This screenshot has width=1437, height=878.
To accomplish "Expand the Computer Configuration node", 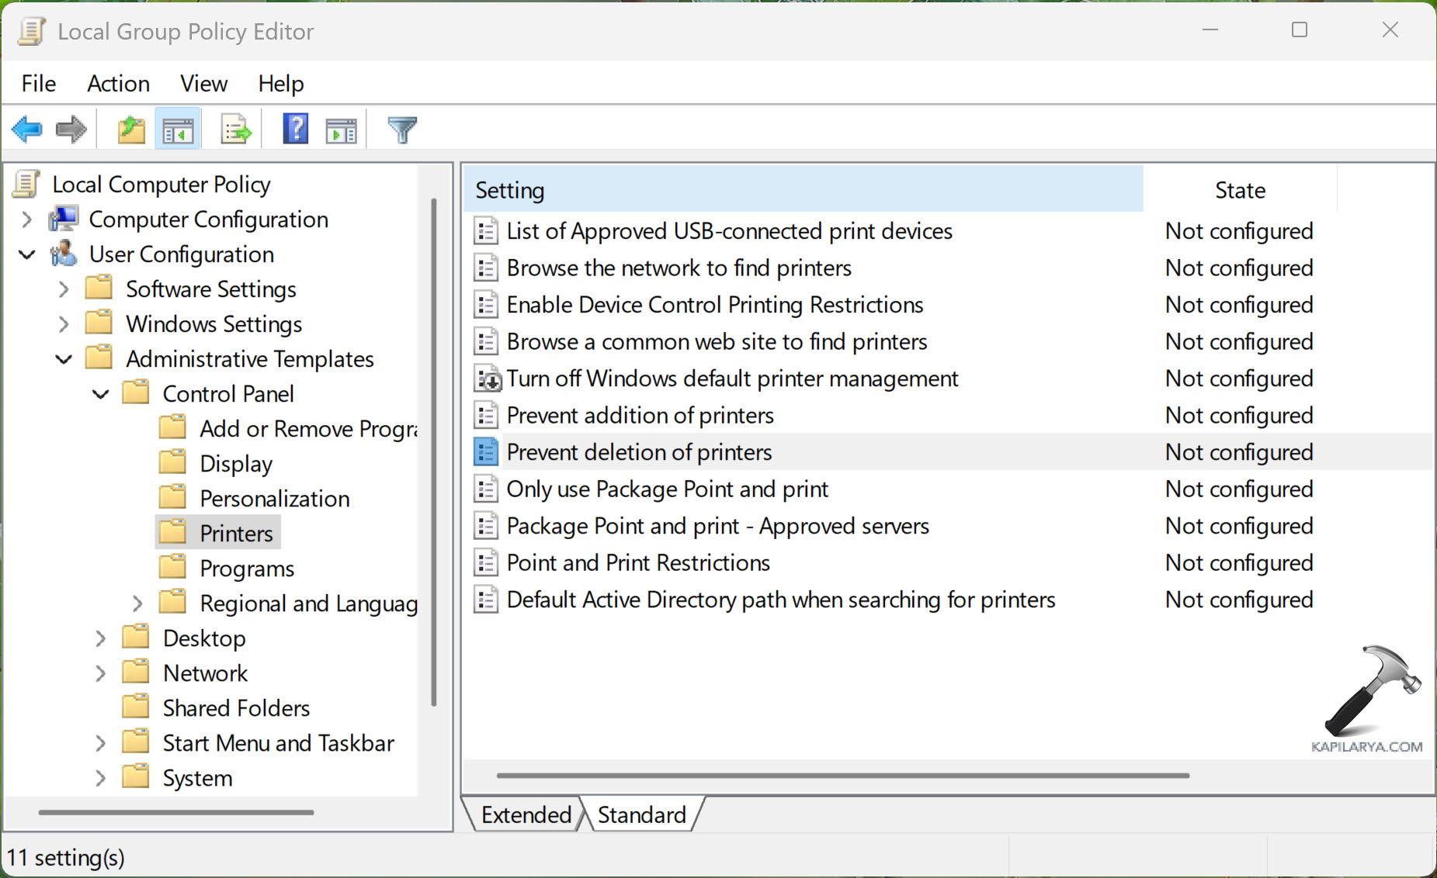I will (x=26, y=219).
